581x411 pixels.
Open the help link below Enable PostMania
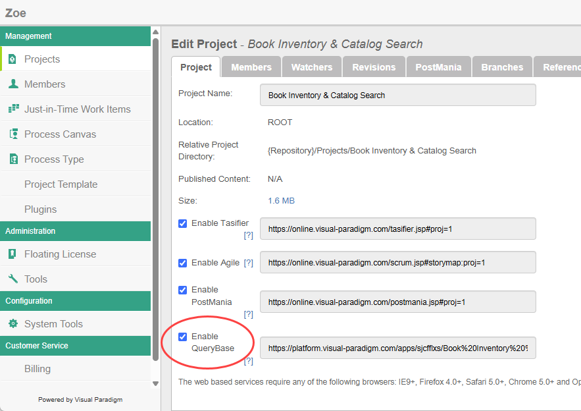coord(248,314)
